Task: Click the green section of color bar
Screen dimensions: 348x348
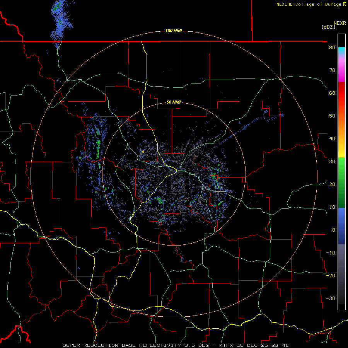Action: pos(341,183)
